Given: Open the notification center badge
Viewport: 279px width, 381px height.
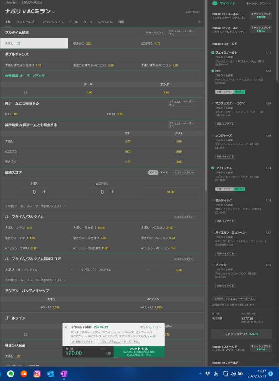Looking at the screenshot, I should tap(270, 374).
